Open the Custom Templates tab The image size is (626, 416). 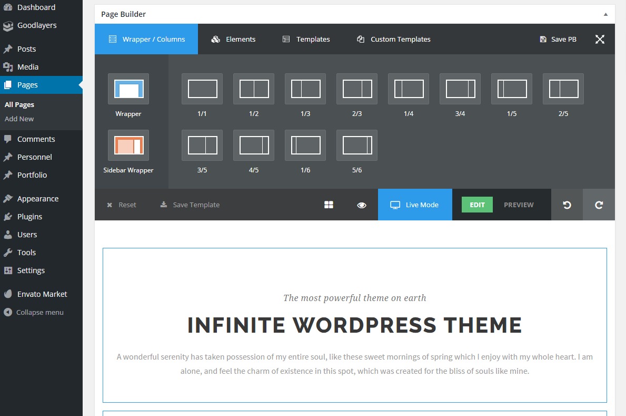pyautogui.click(x=394, y=39)
